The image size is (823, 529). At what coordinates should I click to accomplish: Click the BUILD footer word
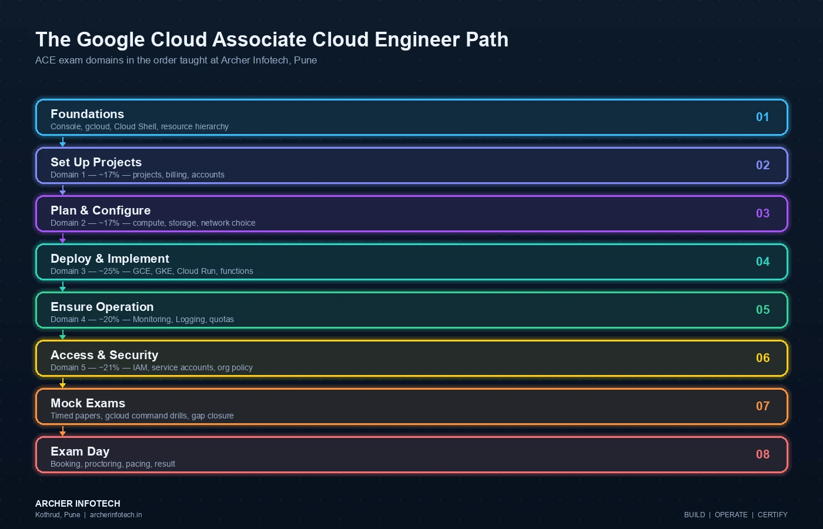(x=694, y=515)
